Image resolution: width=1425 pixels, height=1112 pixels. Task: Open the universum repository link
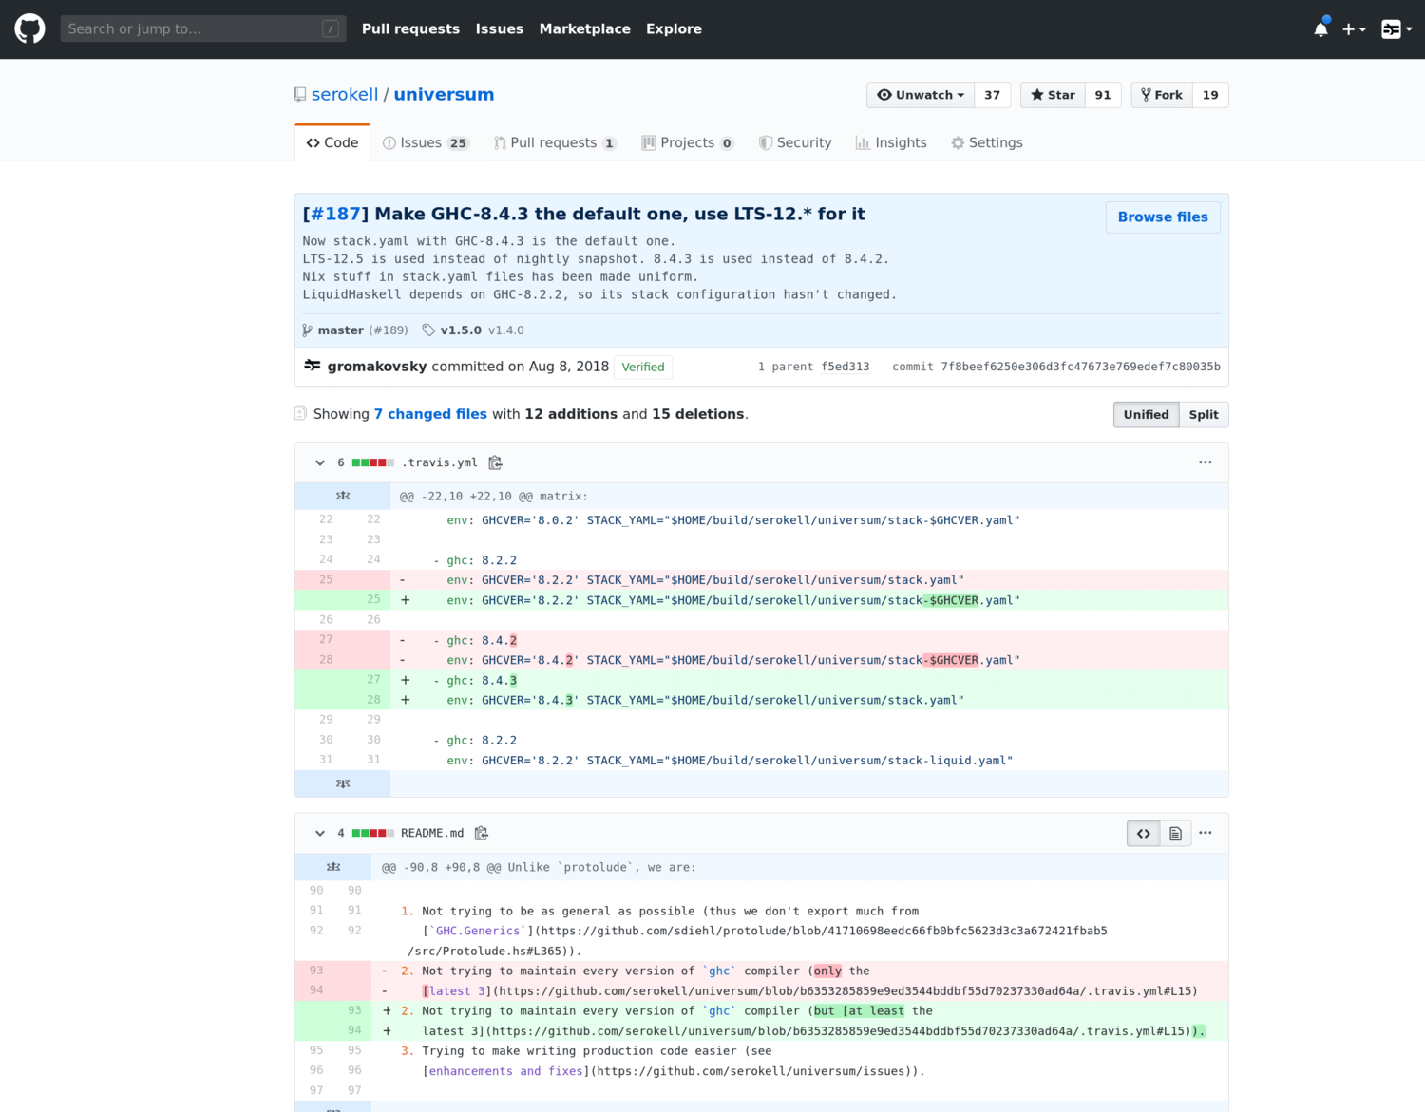444,94
